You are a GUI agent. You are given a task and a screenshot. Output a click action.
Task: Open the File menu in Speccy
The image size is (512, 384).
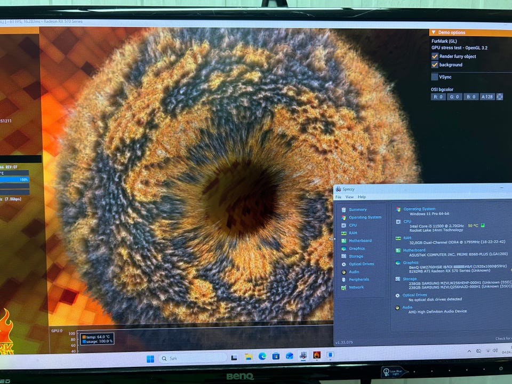(338, 197)
